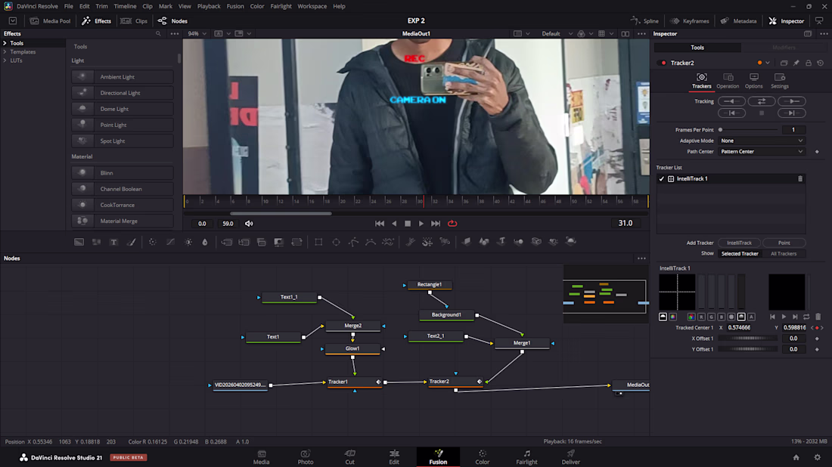832x467 pixels.
Task: Open Adaptive Mode dropdown
Action: pyautogui.click(x=762, y=141)
